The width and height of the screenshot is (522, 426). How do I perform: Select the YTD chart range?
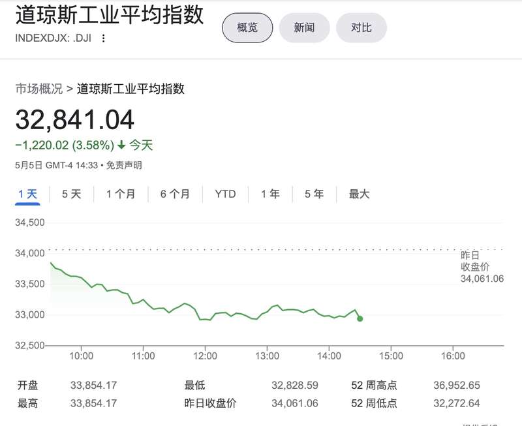coord(225,194)
